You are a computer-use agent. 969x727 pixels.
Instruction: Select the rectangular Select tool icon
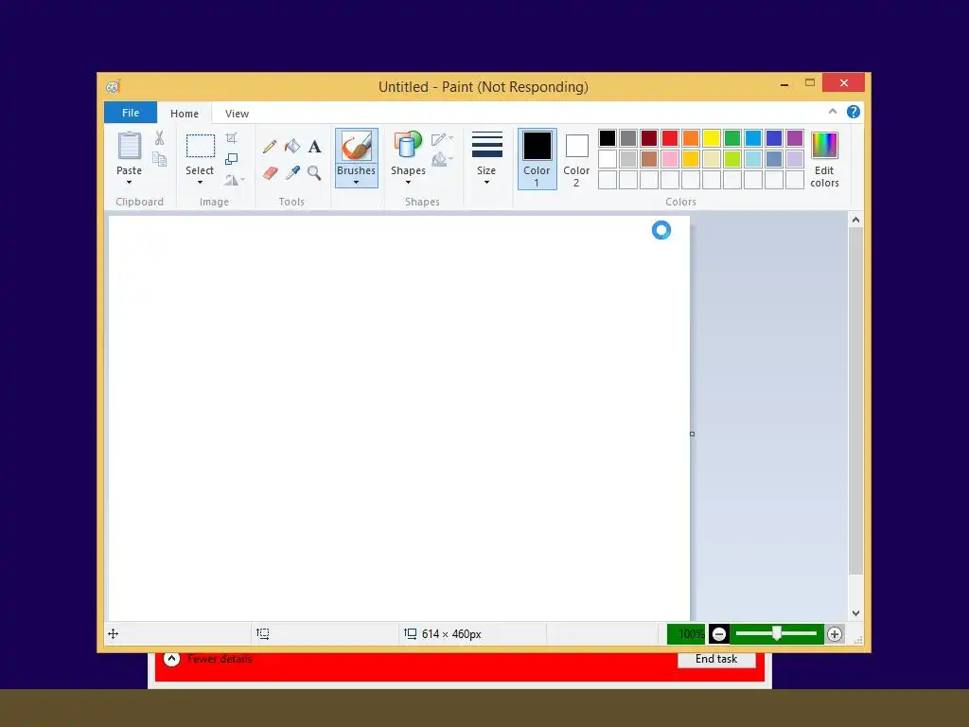coord(201,146)
